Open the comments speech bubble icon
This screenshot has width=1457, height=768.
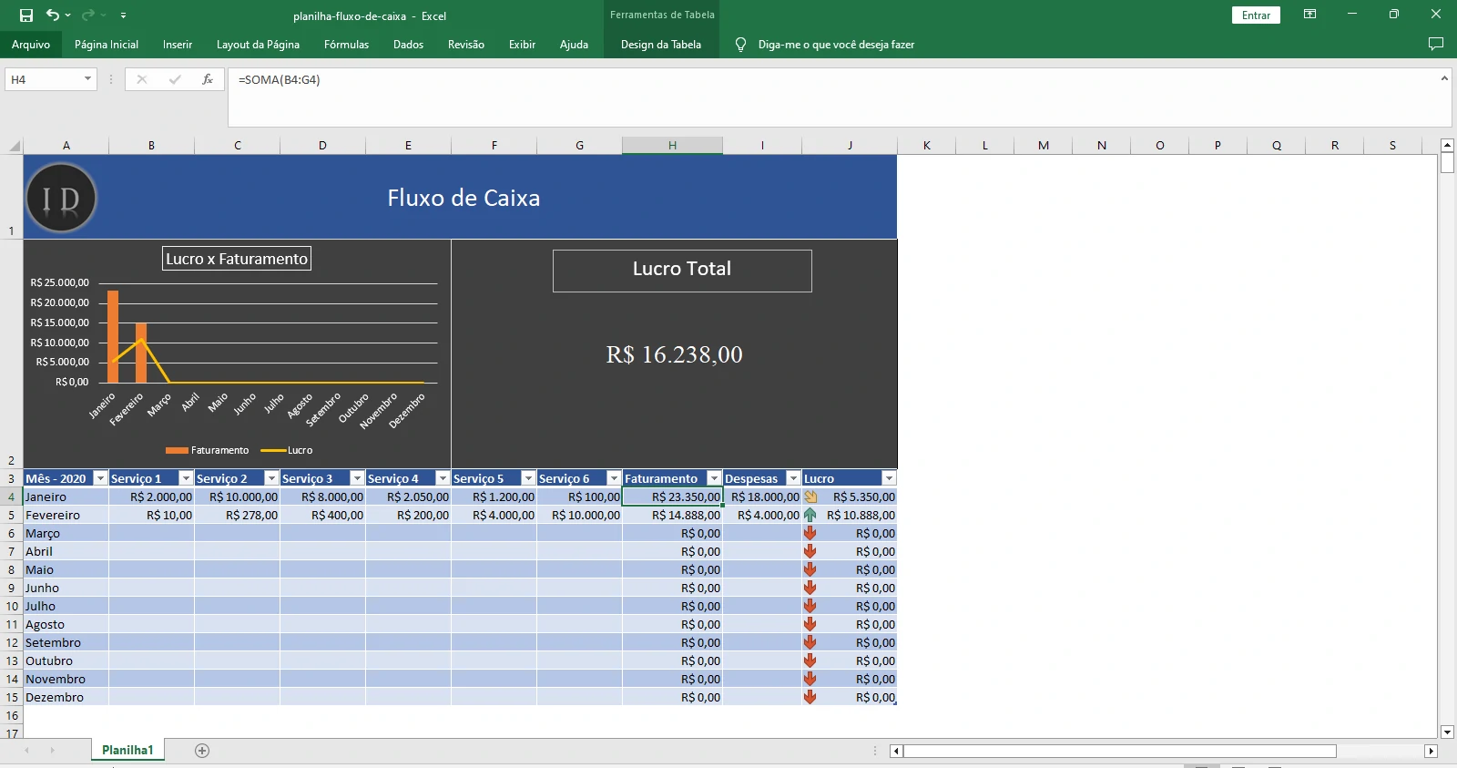click(x=1436, y=44)
